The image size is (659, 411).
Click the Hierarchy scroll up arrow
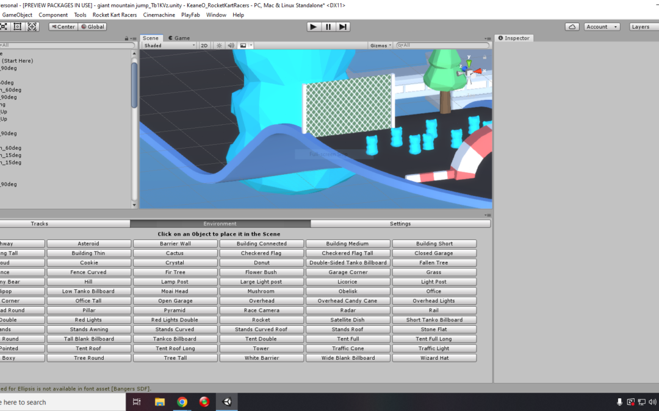click(134, 53)
